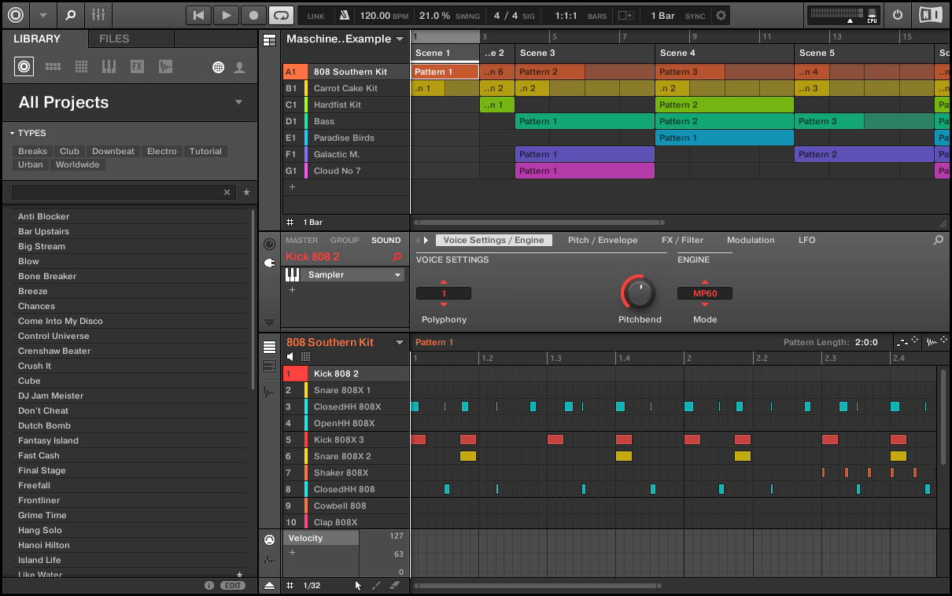This screenshot has height=596, width=952.
Task: Open the arranger 1 Bar grid menu
Action: [x=313, y=223]
